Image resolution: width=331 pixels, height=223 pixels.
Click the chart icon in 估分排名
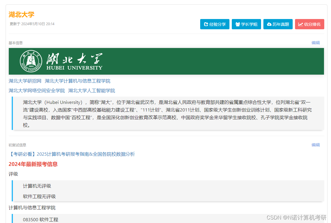pos(301,24)
